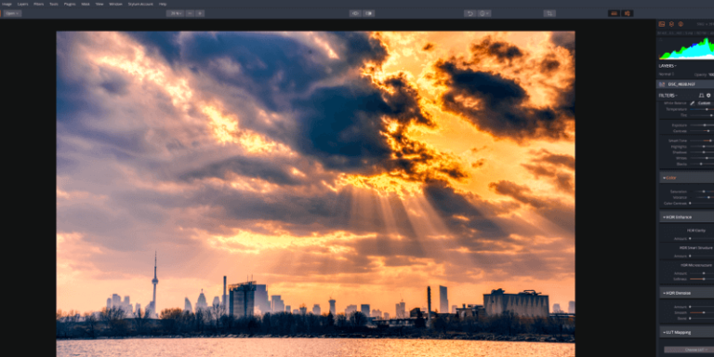Open the Tools menu
The height and width of the screenshot is (357, 714).
click(x=54, y=4)
